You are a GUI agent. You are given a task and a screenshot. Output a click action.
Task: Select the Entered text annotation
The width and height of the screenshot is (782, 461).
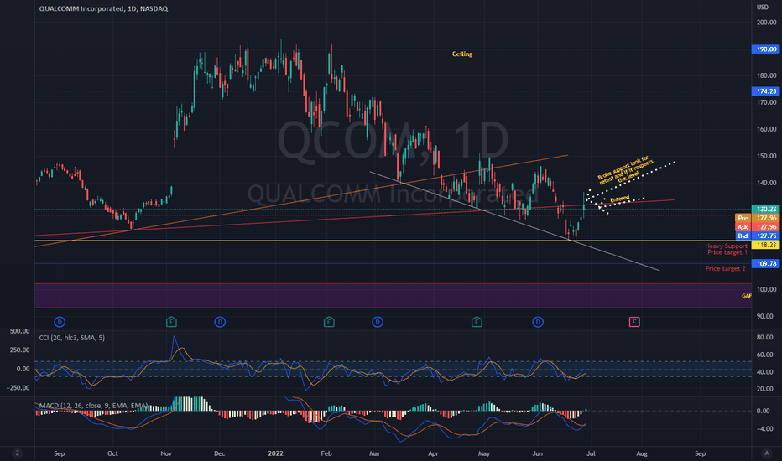(x=620, y=199)
